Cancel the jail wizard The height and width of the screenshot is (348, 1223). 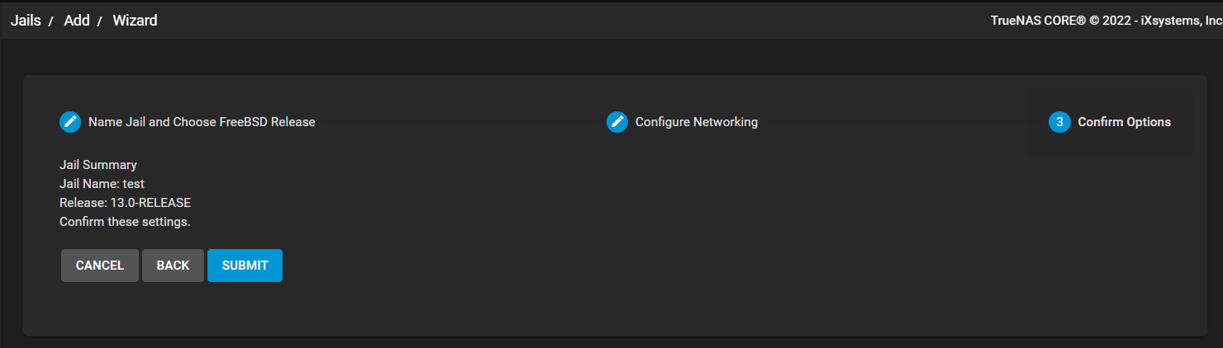[100, 266]
